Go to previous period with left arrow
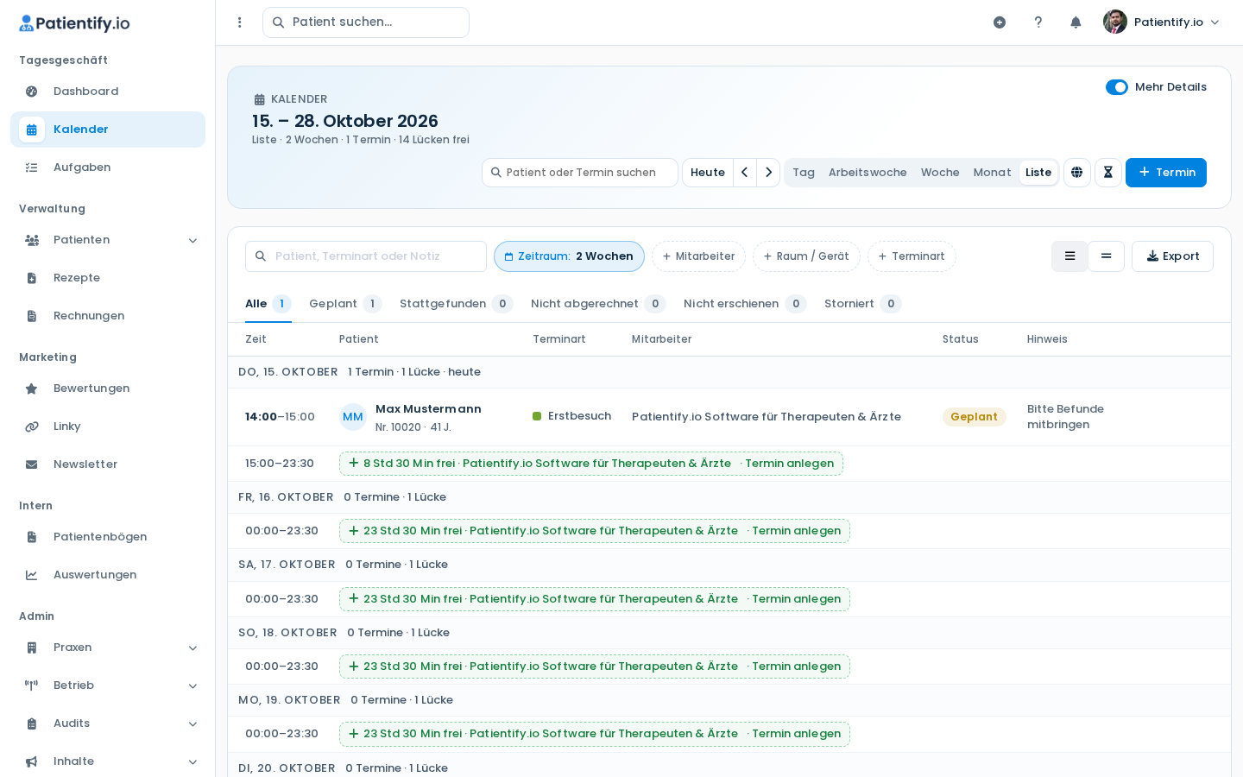 click(x=745, y=173)
